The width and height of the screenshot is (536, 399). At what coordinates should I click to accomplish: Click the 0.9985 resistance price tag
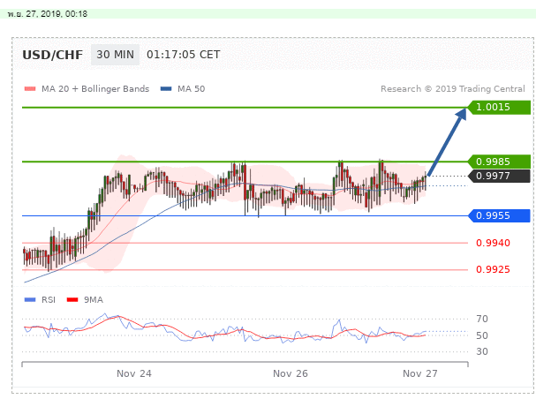pyautogui.click(x=499, y=162)
